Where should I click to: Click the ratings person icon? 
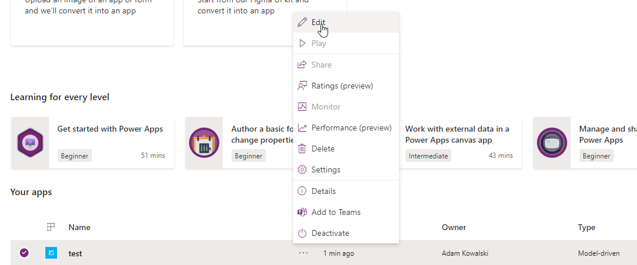point(302,86)
